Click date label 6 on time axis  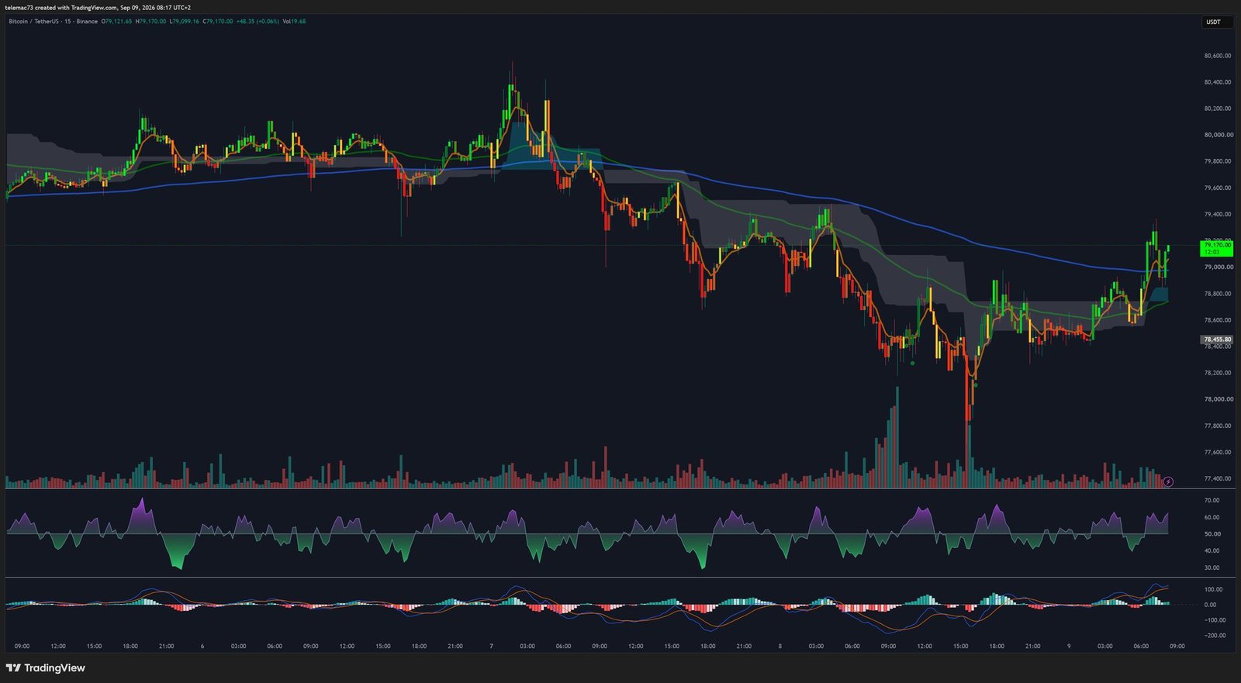pyautogui.click(x=202, y=646)
